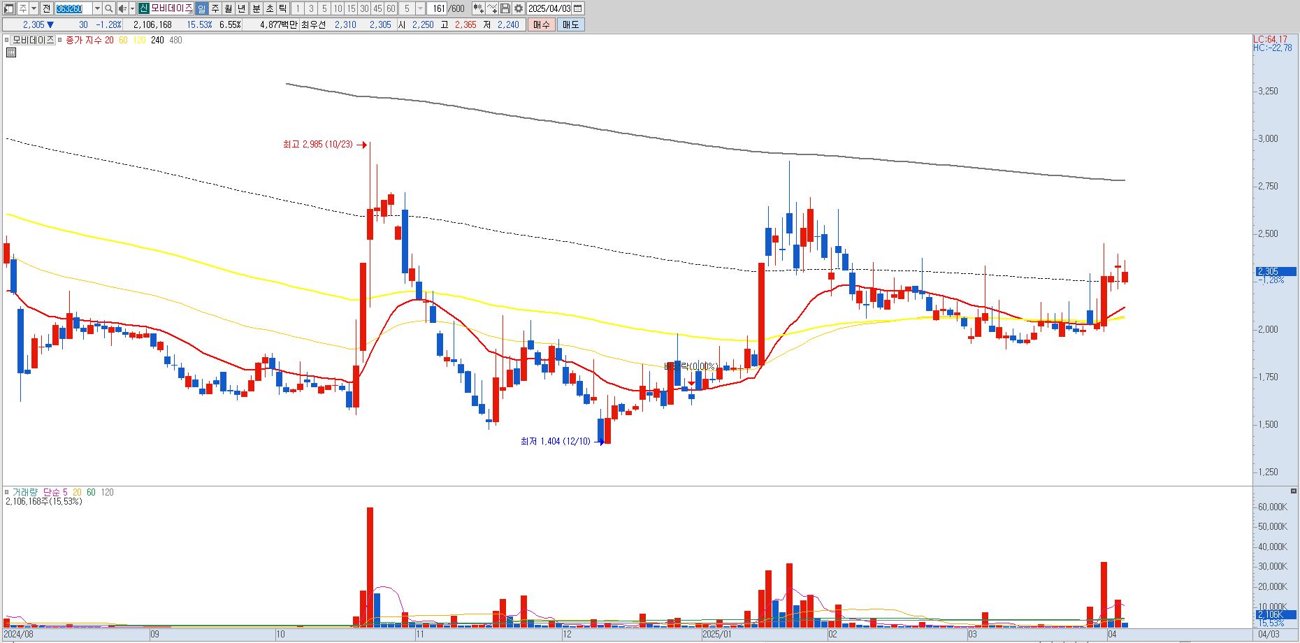Click the candle-plus indicator add icon
1300x643 pixels.
coord(479,8)
